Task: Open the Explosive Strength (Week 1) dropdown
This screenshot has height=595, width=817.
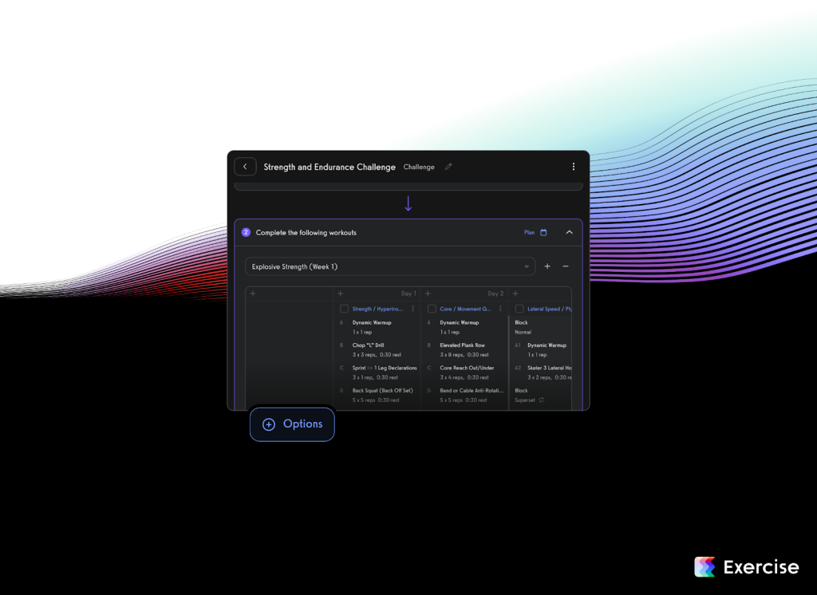Action: [x=389, y=266]
